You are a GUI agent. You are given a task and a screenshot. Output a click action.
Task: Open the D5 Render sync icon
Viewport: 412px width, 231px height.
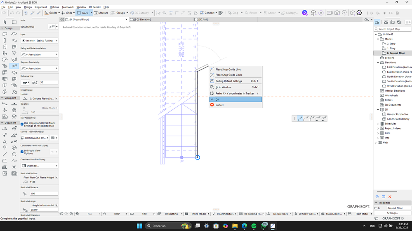pyautogui.click(x=321, y=13)
